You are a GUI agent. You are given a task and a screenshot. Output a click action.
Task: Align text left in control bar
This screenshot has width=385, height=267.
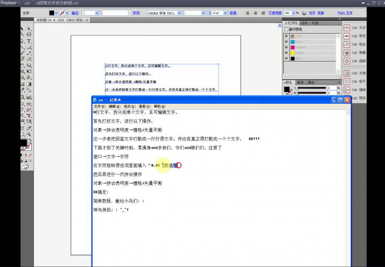[x=248, y=12]
